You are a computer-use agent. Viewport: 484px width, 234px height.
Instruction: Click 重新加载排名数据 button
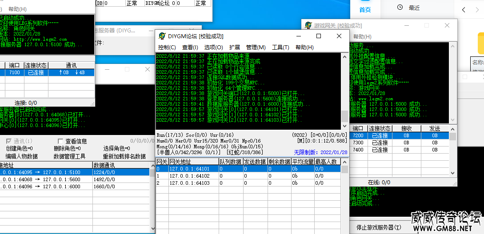point(124,156)
